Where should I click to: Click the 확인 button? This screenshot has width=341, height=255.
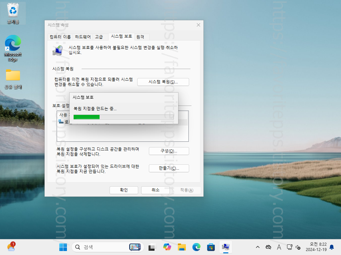124,190
